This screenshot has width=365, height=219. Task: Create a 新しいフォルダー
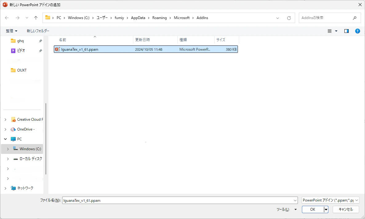coord(38,31)
